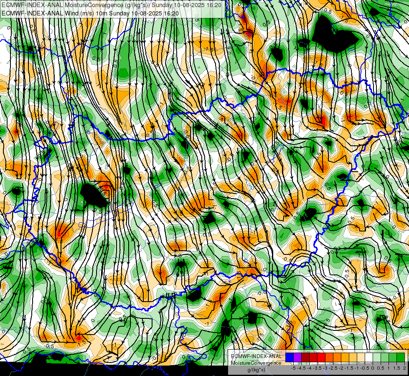The height and width of the screenshot is (376, 409).
Task: Select the legend swatch between -4 and -3.5
Action: [313, 358]
